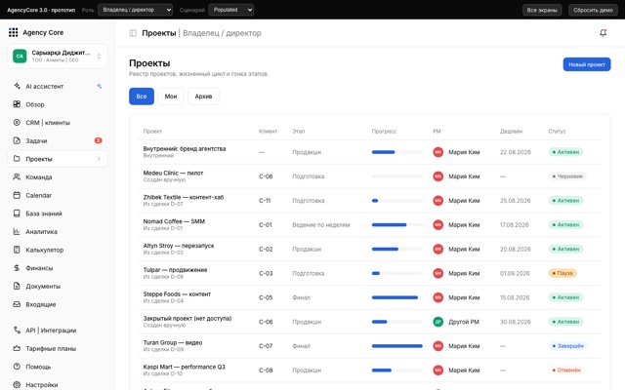The image size is (625, 390).
Task: Click the AI ассистент sparkle icon in sidebar
Action: (x=17, y=86)
